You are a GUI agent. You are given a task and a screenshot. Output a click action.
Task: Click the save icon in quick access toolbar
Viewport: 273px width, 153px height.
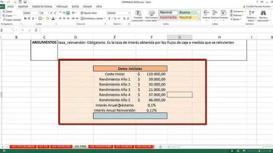(25, 2)
